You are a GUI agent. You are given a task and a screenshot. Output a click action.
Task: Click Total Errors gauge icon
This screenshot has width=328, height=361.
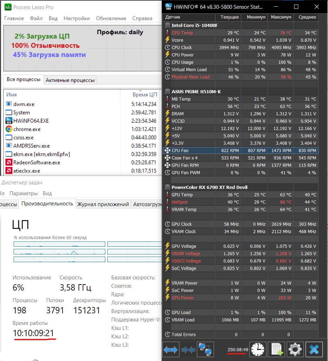tap(167, 334)
